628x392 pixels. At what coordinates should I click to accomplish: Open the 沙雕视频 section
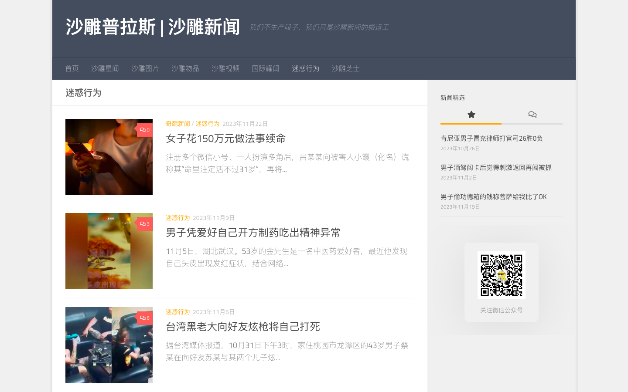tap(225, 68)
